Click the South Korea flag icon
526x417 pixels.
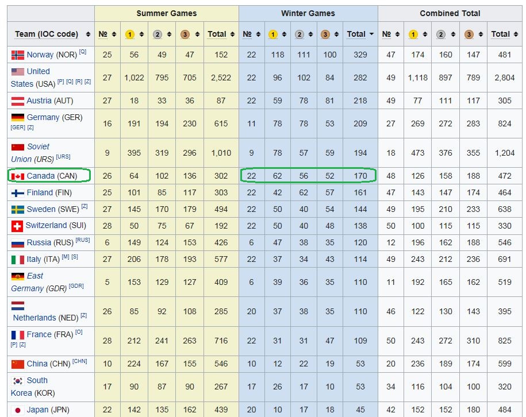pos(17,380)
